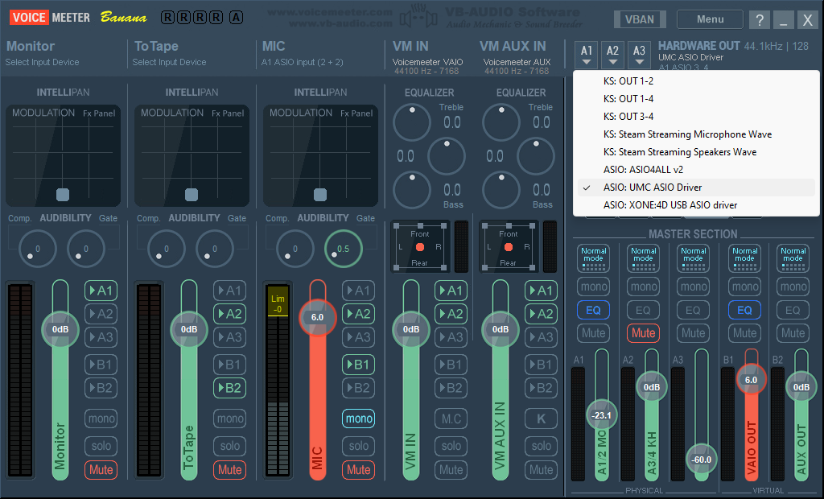The width and height of the screenshot is (824, 499).
Task: Toggle A2 routing on the ToTape strip
Action: [x=229, y=314]
